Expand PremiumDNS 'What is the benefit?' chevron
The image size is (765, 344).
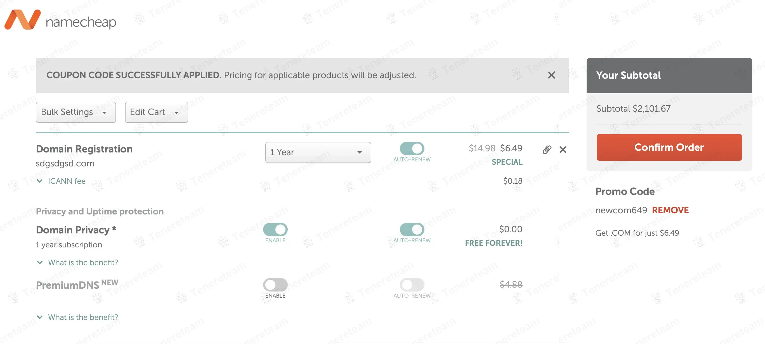point(40,317)
